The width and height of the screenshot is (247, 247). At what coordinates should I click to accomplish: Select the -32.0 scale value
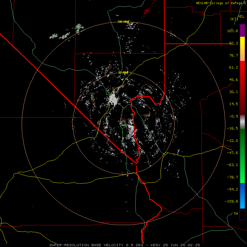point(232,141)
